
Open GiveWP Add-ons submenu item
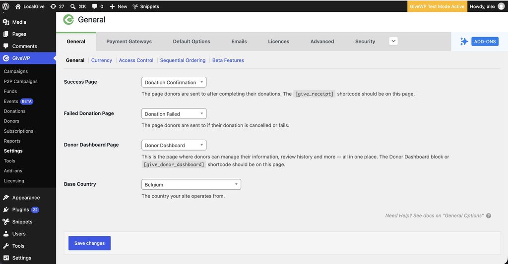[13, 171]
